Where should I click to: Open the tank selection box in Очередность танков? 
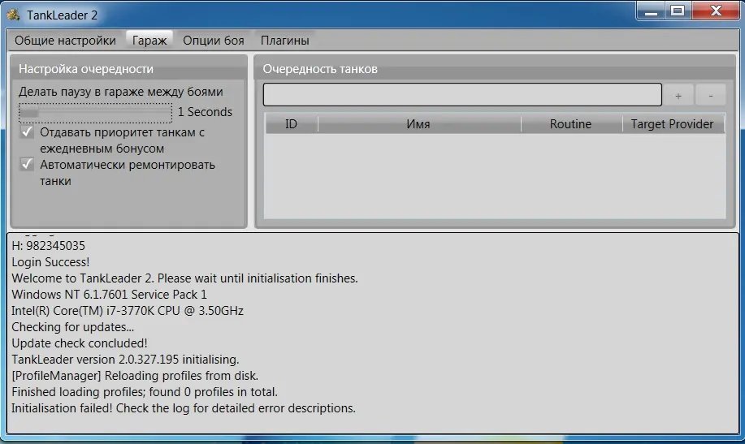coord(461,95)
